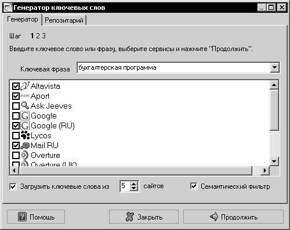The height and width of the screenshot is (230, 290).
Task: Check the Google service checkbox
Action: pyautogui.click(x=16, y=116)
